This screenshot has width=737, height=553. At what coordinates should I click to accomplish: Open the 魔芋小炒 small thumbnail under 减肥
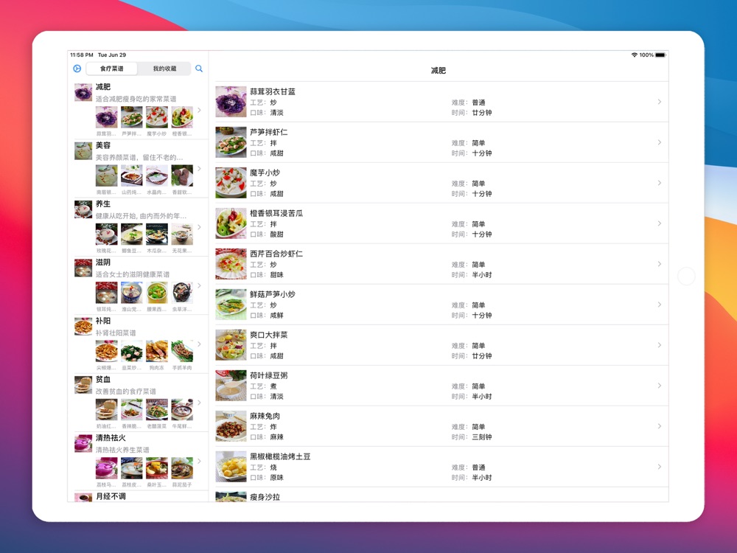157,117
